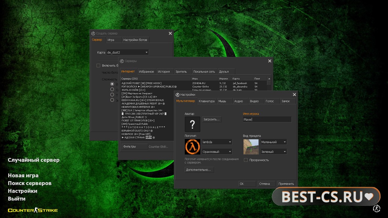Open the Настройки ботов tab
The image size is (388, 218).
(135, 40)
